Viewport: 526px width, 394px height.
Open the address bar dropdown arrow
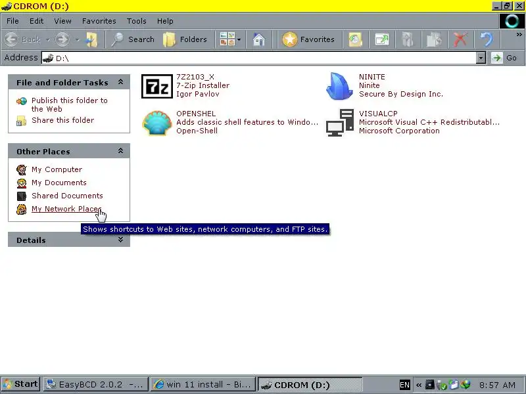coord(481,58)
